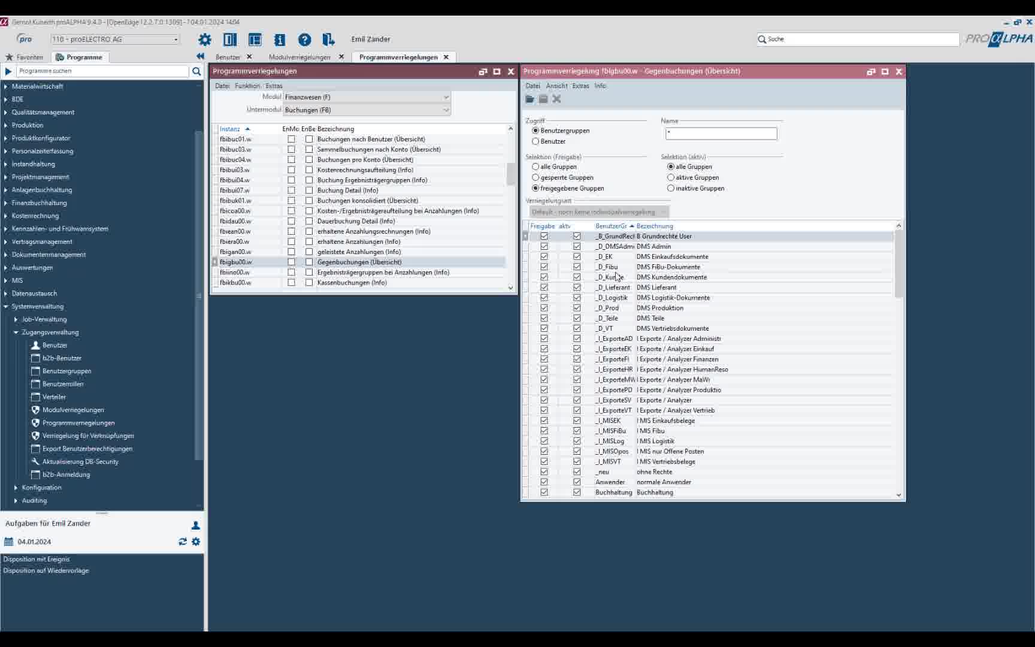
Task: Select aktive Gruppen radio button
Action: (671, 177)
